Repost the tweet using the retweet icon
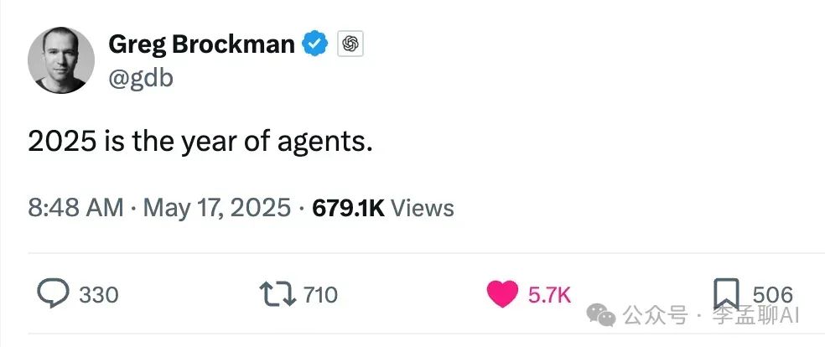Viewport: 825px width, 347px height. [277, 294]
